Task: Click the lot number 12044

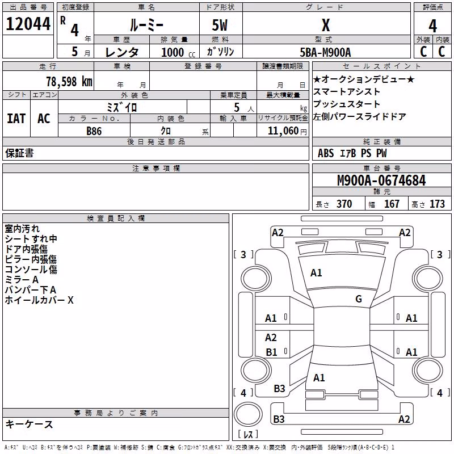Action: 28,24
